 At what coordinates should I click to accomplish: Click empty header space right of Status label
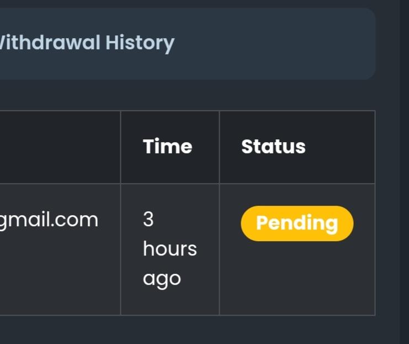pyautogui.click(x=341, y=147)
